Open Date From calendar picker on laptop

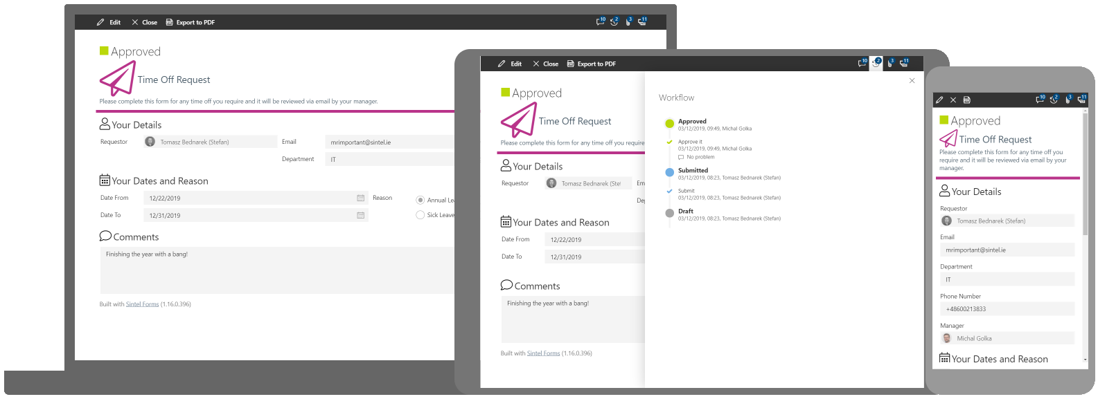click(360, 198)
